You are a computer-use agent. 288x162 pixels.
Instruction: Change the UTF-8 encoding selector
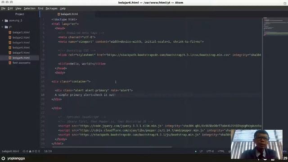(x=210, y=151)
